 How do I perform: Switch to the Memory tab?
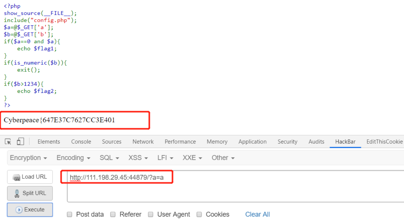tap(217, 142)
